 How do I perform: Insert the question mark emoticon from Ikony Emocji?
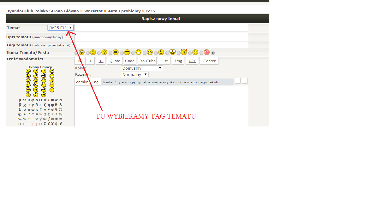[28, 95]
